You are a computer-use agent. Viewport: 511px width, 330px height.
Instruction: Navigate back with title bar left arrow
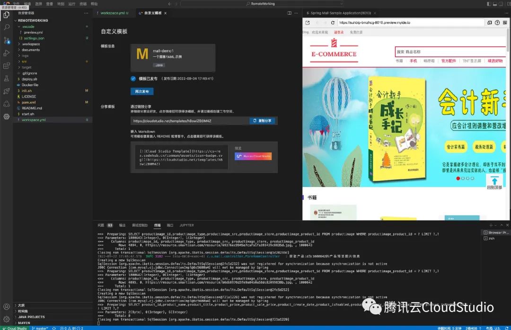point(169,4)
